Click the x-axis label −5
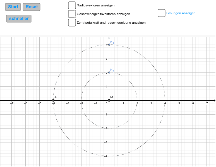Screen dimensions: 216x167 pyautogui.click(x=40, y=103)
